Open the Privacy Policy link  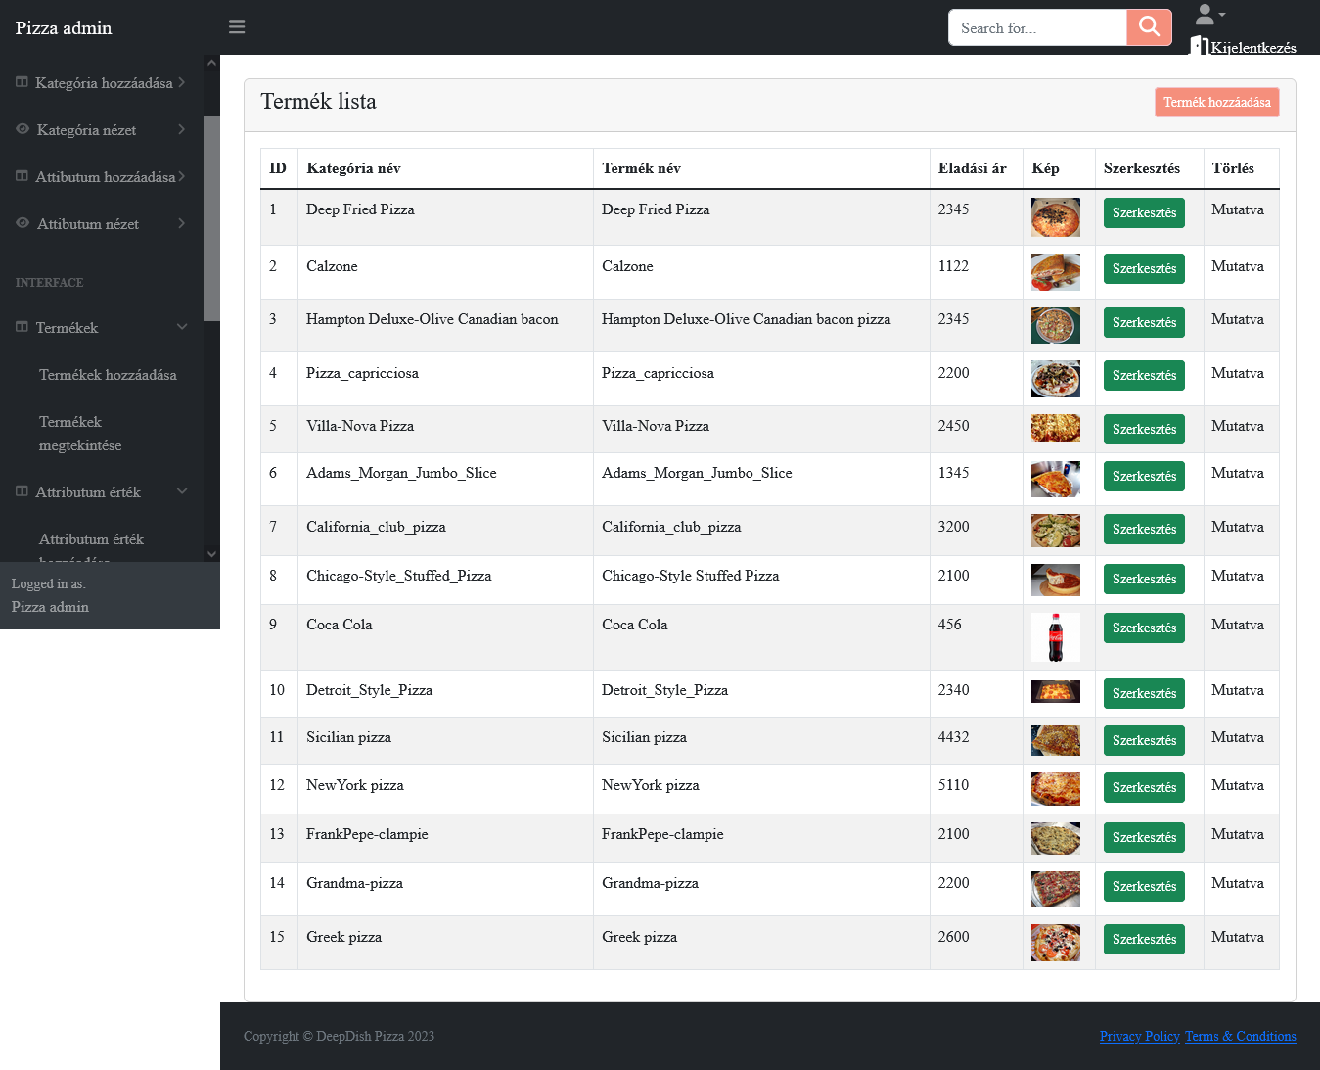tap(1139, 1036)
